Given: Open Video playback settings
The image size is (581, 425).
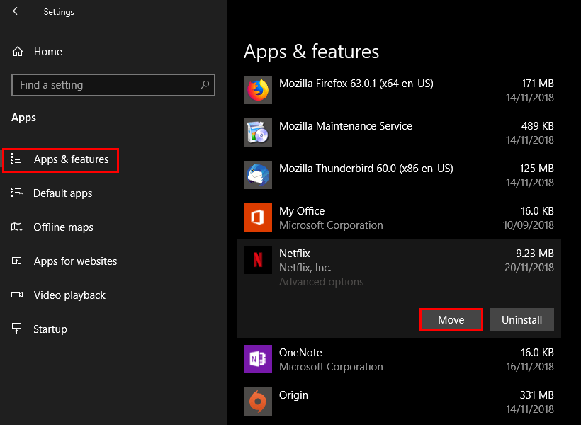Looking at the screenshot, I should point(69,295).
